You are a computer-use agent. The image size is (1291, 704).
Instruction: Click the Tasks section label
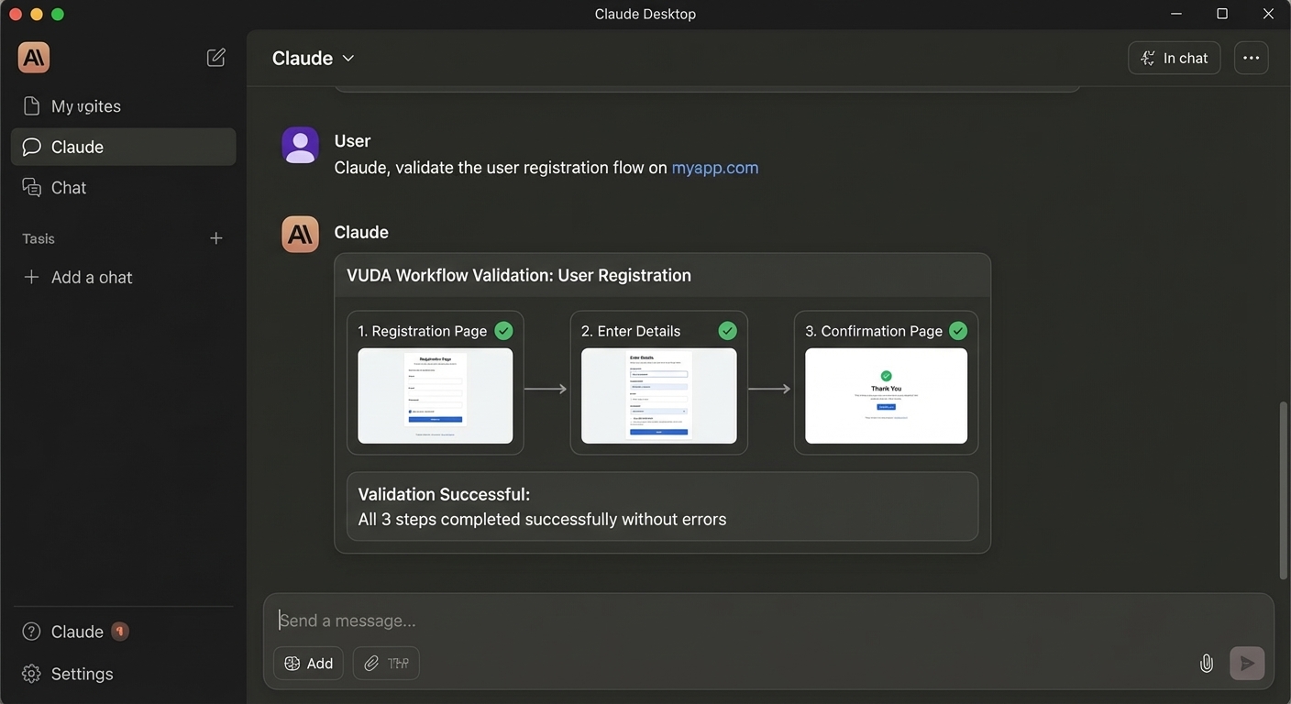pos(39,238)
